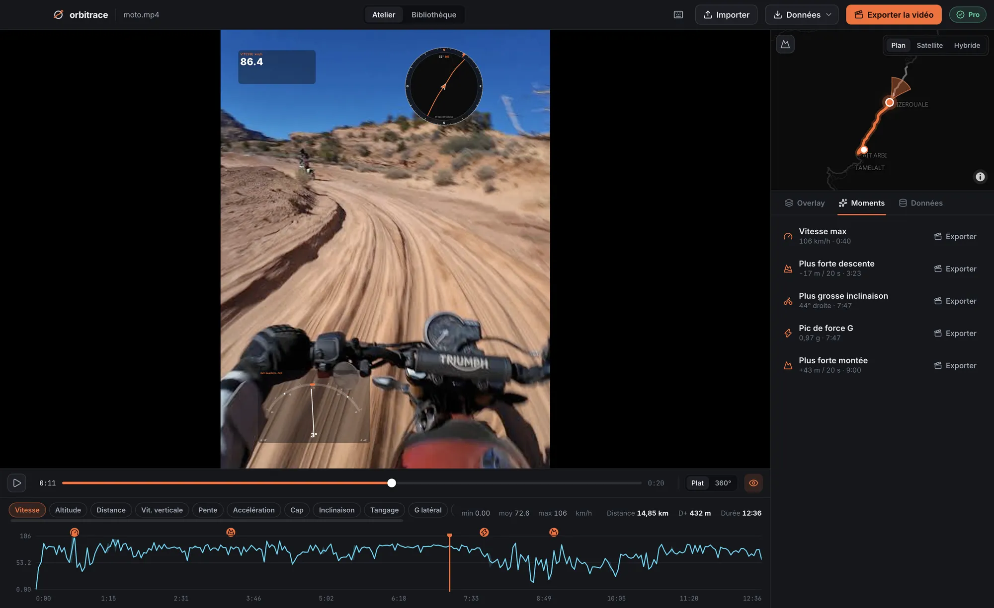994x608 pixels.
Task: Click the speed overlay widget on video
Action: coord(277,67)
